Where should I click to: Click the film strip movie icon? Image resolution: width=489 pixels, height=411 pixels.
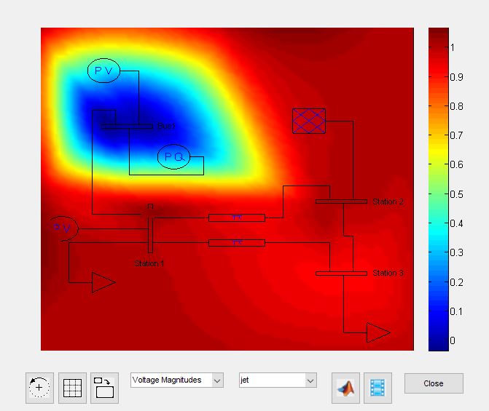click(x=377, y=388)
